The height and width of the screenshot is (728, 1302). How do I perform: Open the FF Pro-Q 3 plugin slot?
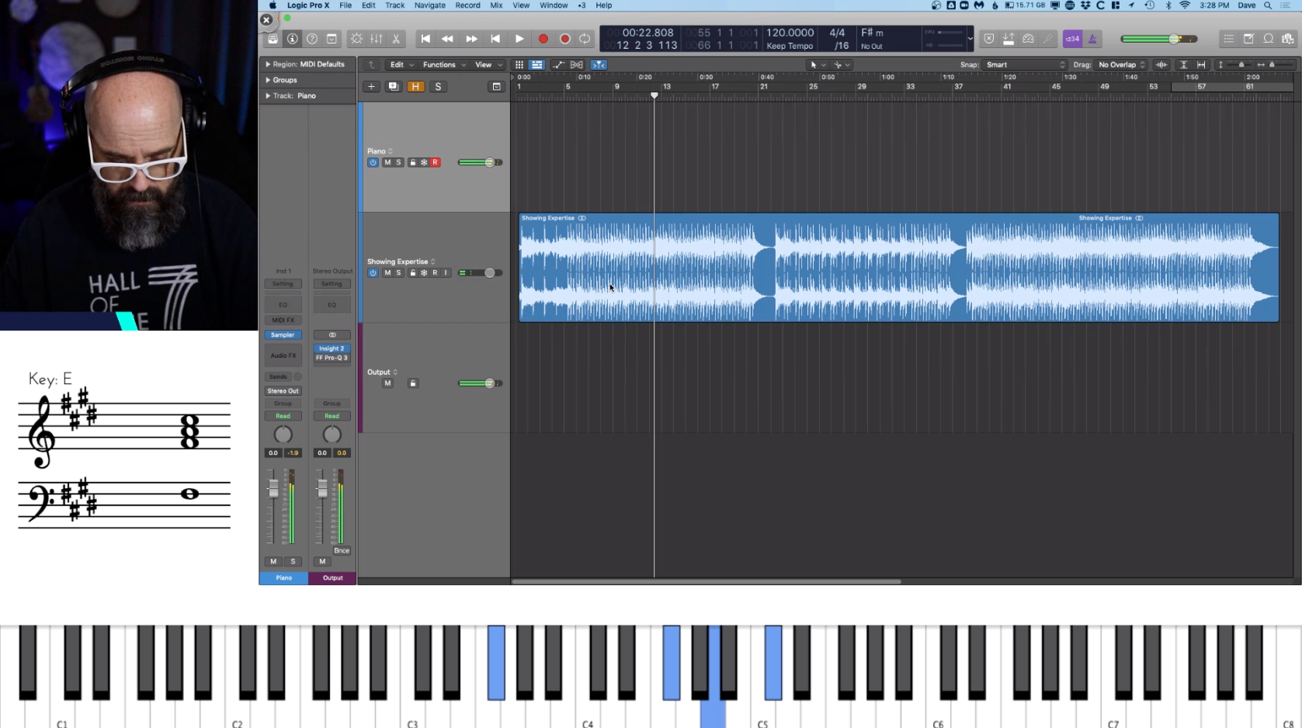click(332, 358)
